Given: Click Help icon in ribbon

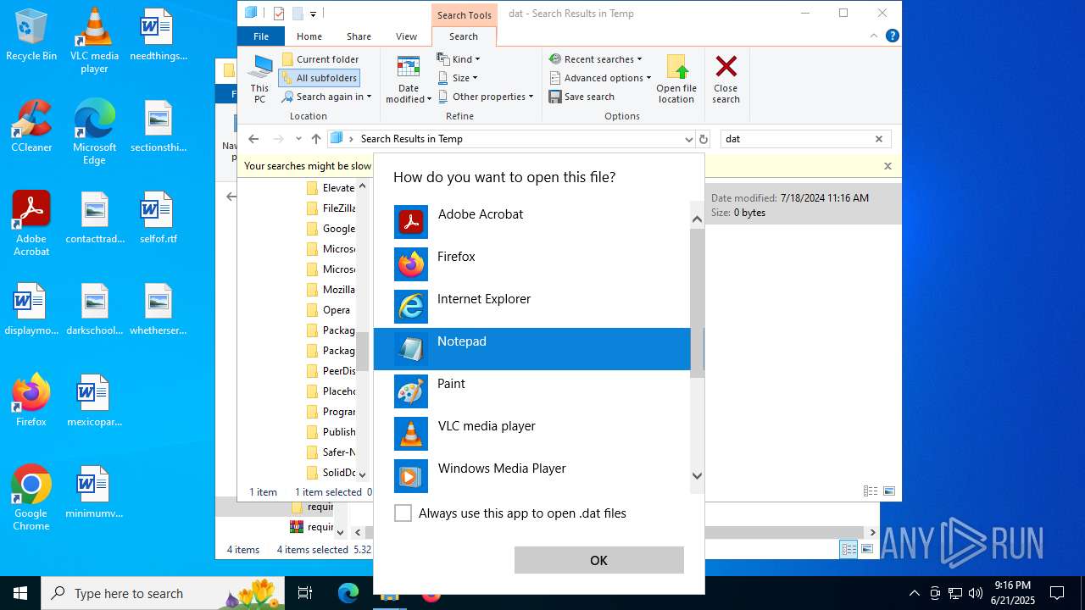Looking at the screenshot, I should point(892,36).
